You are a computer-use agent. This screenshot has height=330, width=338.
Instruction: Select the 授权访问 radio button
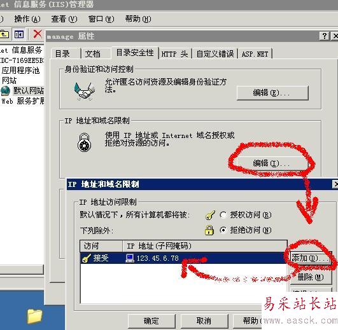tap(223, 215)
